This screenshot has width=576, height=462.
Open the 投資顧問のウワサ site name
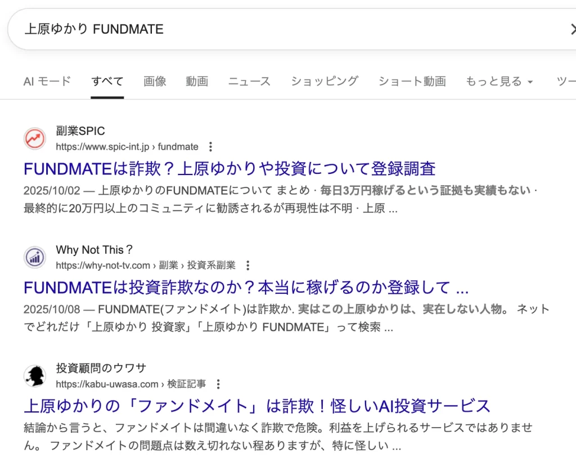tap(101, 368)
